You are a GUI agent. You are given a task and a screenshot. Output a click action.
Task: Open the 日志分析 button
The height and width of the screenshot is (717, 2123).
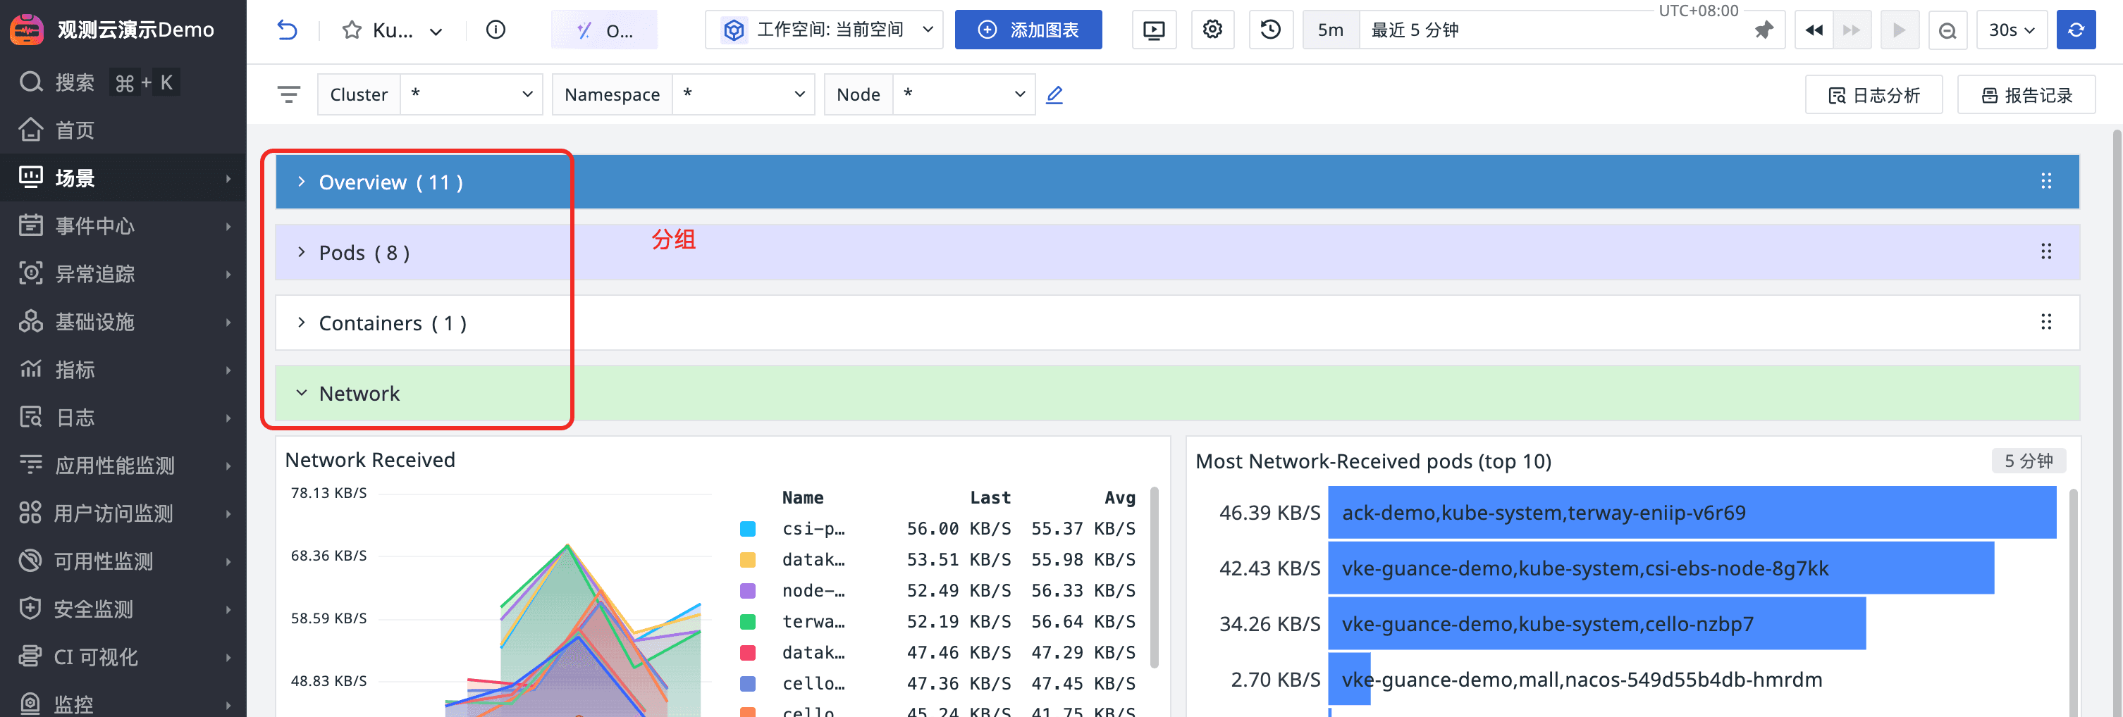pyautogui.click(x=1873, y=94)
